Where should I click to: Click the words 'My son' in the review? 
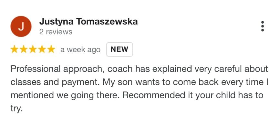(x=118, y=82)
